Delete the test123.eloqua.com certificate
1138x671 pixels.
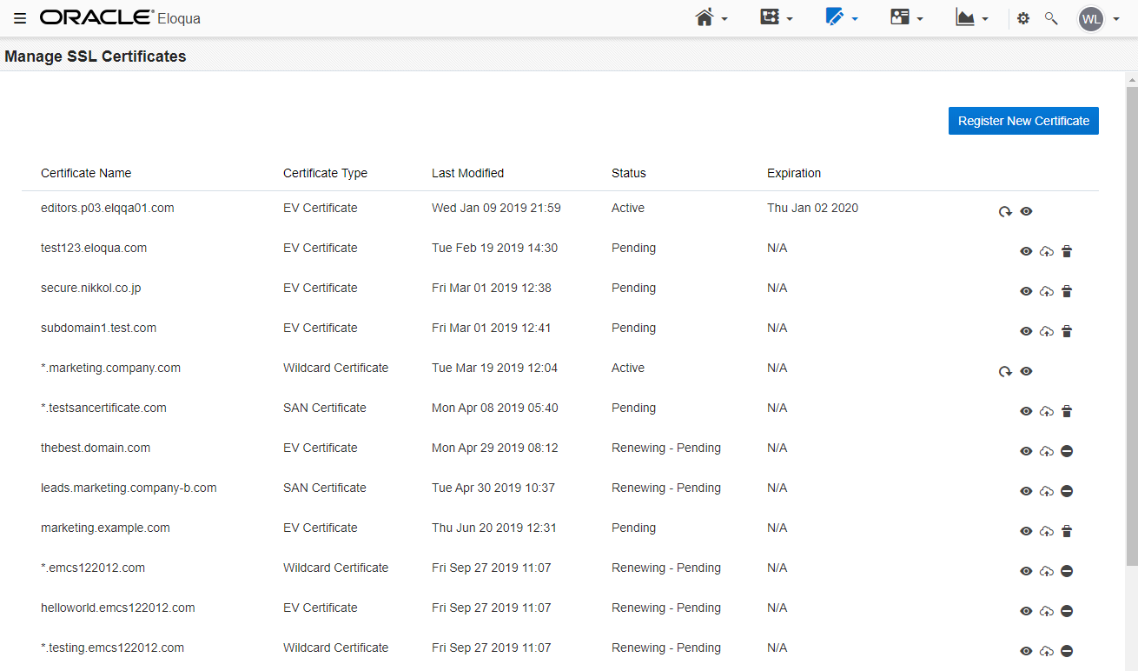click(1067, 251)
